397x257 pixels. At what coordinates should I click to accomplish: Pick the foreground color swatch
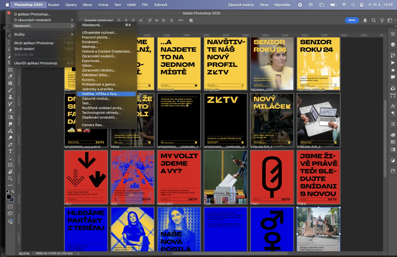[x=9, y=197]
